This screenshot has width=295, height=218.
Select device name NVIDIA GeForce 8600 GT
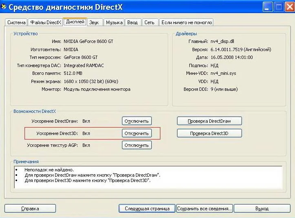coord(89,41)
